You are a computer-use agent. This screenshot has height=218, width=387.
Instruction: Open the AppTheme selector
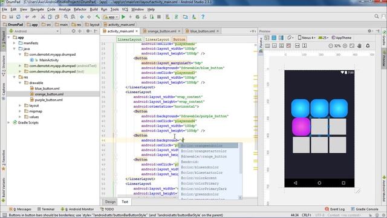coord(341,38)
